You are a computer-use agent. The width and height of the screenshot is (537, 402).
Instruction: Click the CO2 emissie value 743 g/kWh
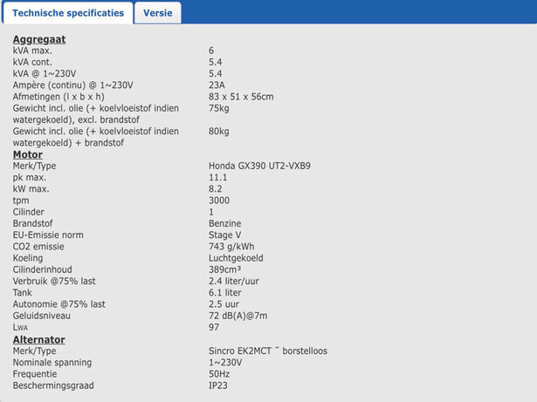[233, 247]
